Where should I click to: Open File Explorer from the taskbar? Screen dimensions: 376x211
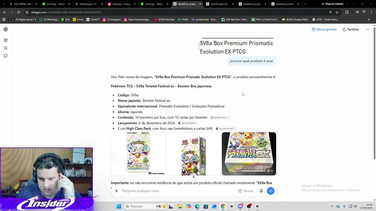point(180,206)
